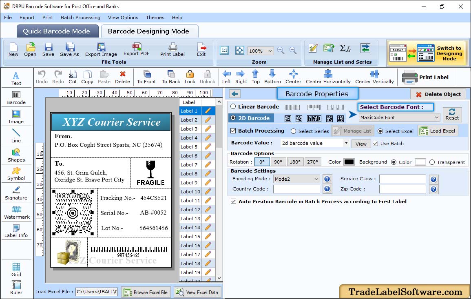Select the Barcode tool in sidebar
This screenshot has height=299, width=471.
[x=16, y=98]
